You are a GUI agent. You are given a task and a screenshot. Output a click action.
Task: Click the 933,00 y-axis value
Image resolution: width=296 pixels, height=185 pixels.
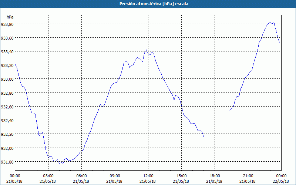coord(7,79)
